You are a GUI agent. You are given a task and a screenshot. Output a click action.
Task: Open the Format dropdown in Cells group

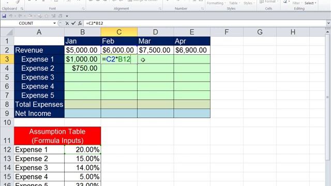269,2
